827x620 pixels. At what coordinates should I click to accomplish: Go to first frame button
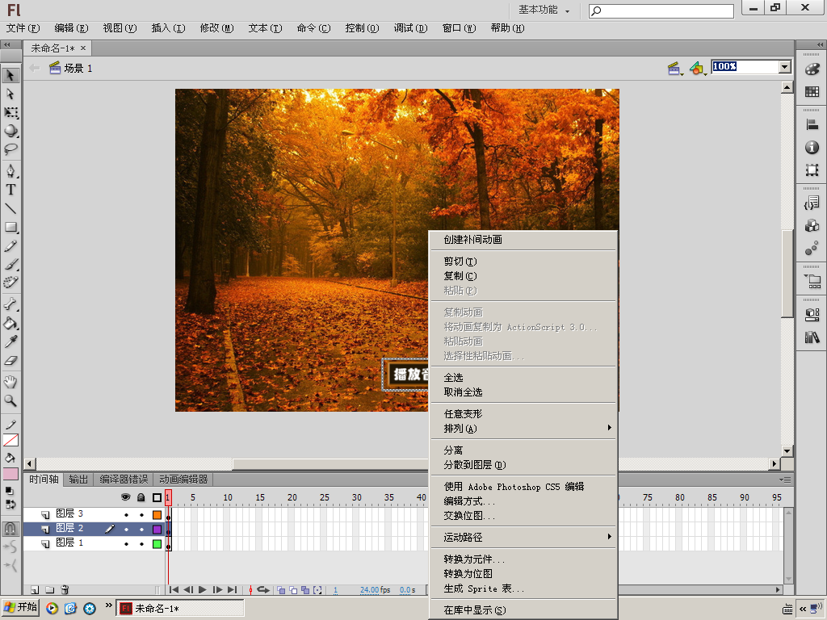174,589
